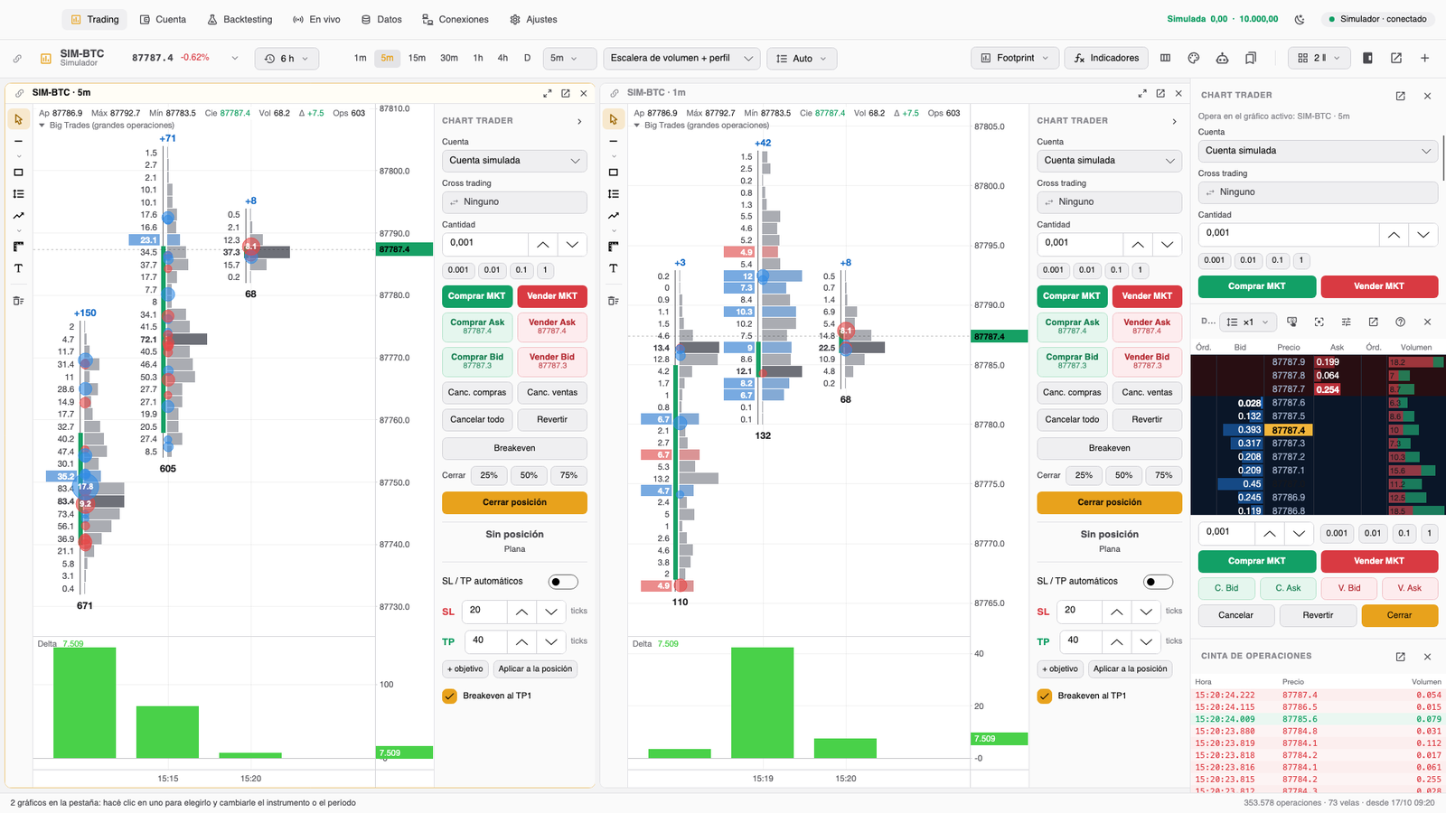Viewport: 1446px width, 813px height.
Task: Click the columns layout icon beside Indicadores
Action: click(1165, 58)
